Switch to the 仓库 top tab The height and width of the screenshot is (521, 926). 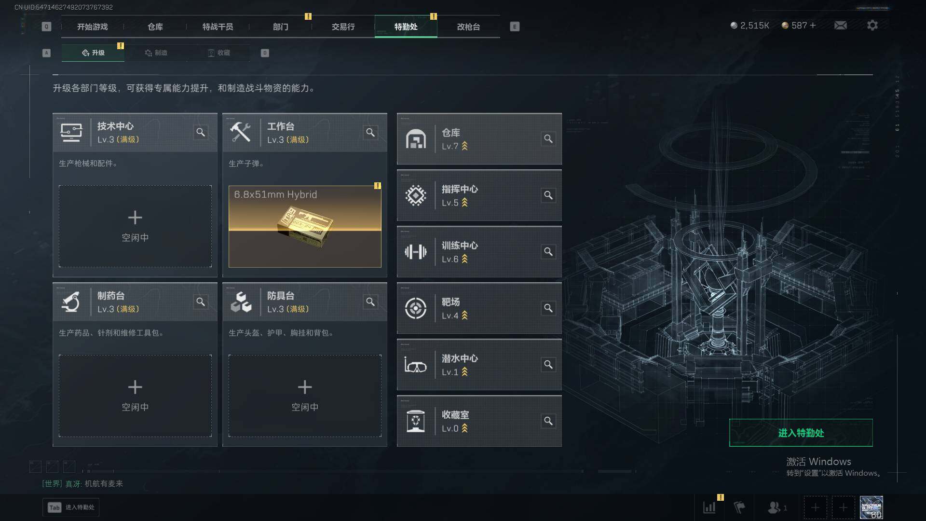click(155, 27)
